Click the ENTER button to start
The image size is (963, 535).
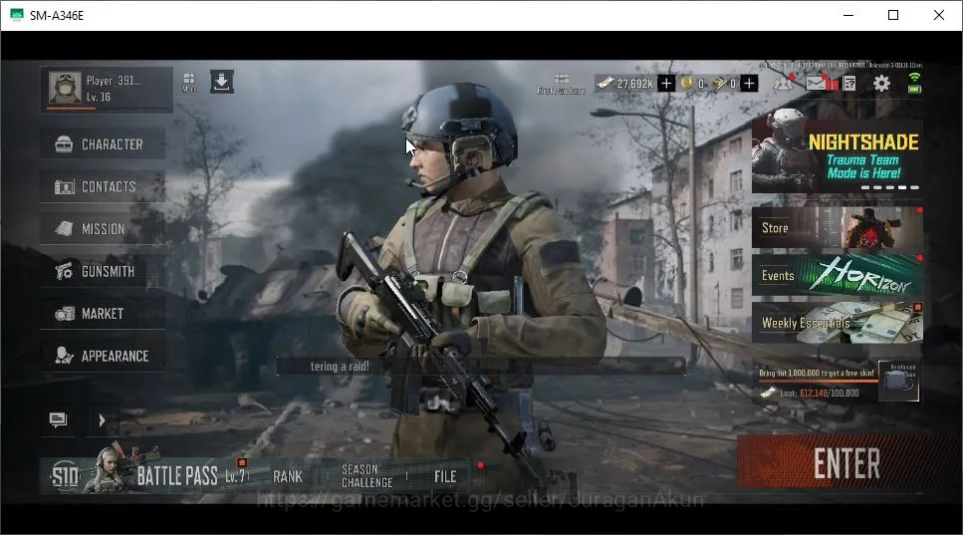tap(848, 463)
